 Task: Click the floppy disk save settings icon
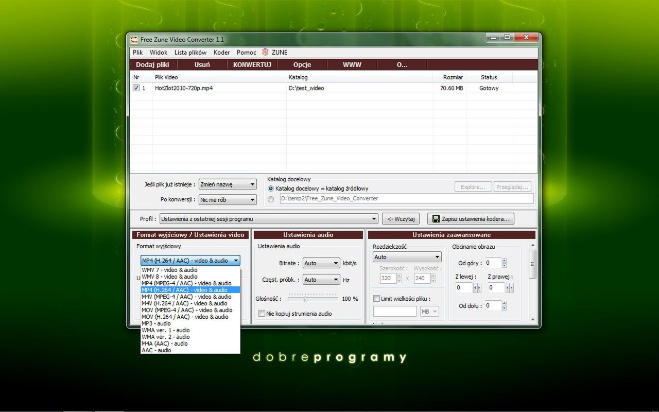click(436, 219)
